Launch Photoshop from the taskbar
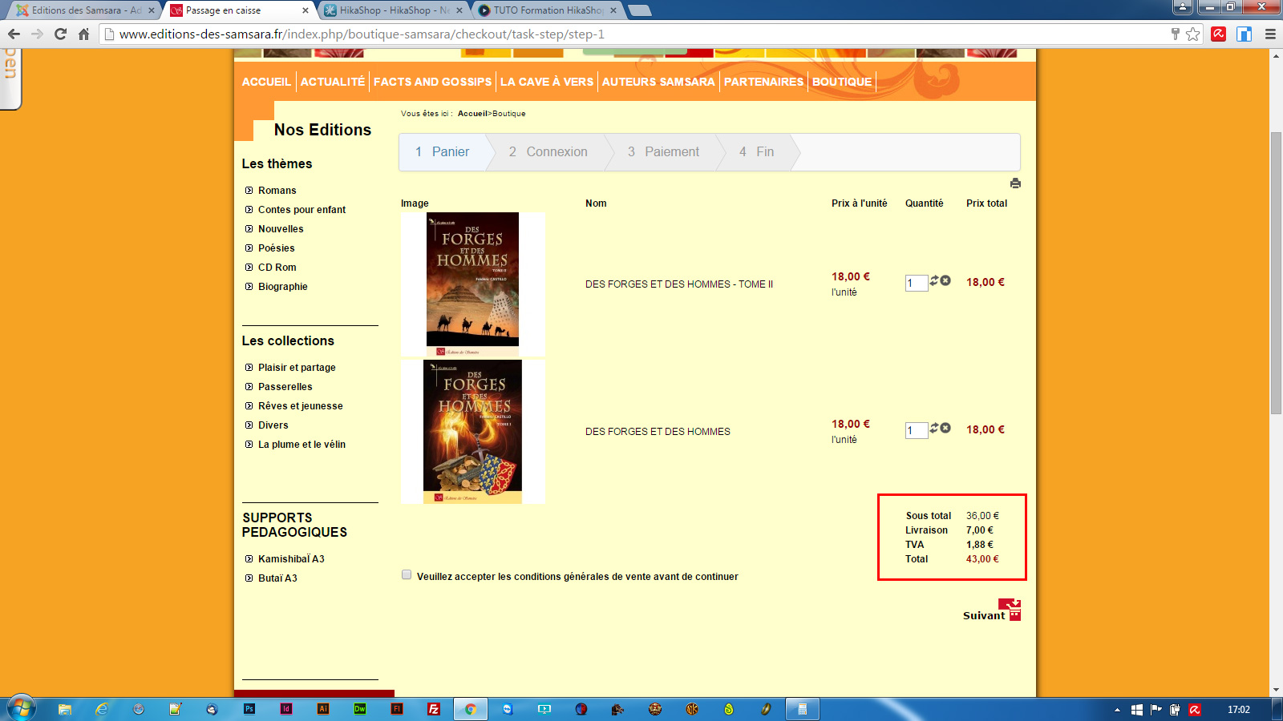This screenshot has height=721, width=1283. click(x=249, y=709)
